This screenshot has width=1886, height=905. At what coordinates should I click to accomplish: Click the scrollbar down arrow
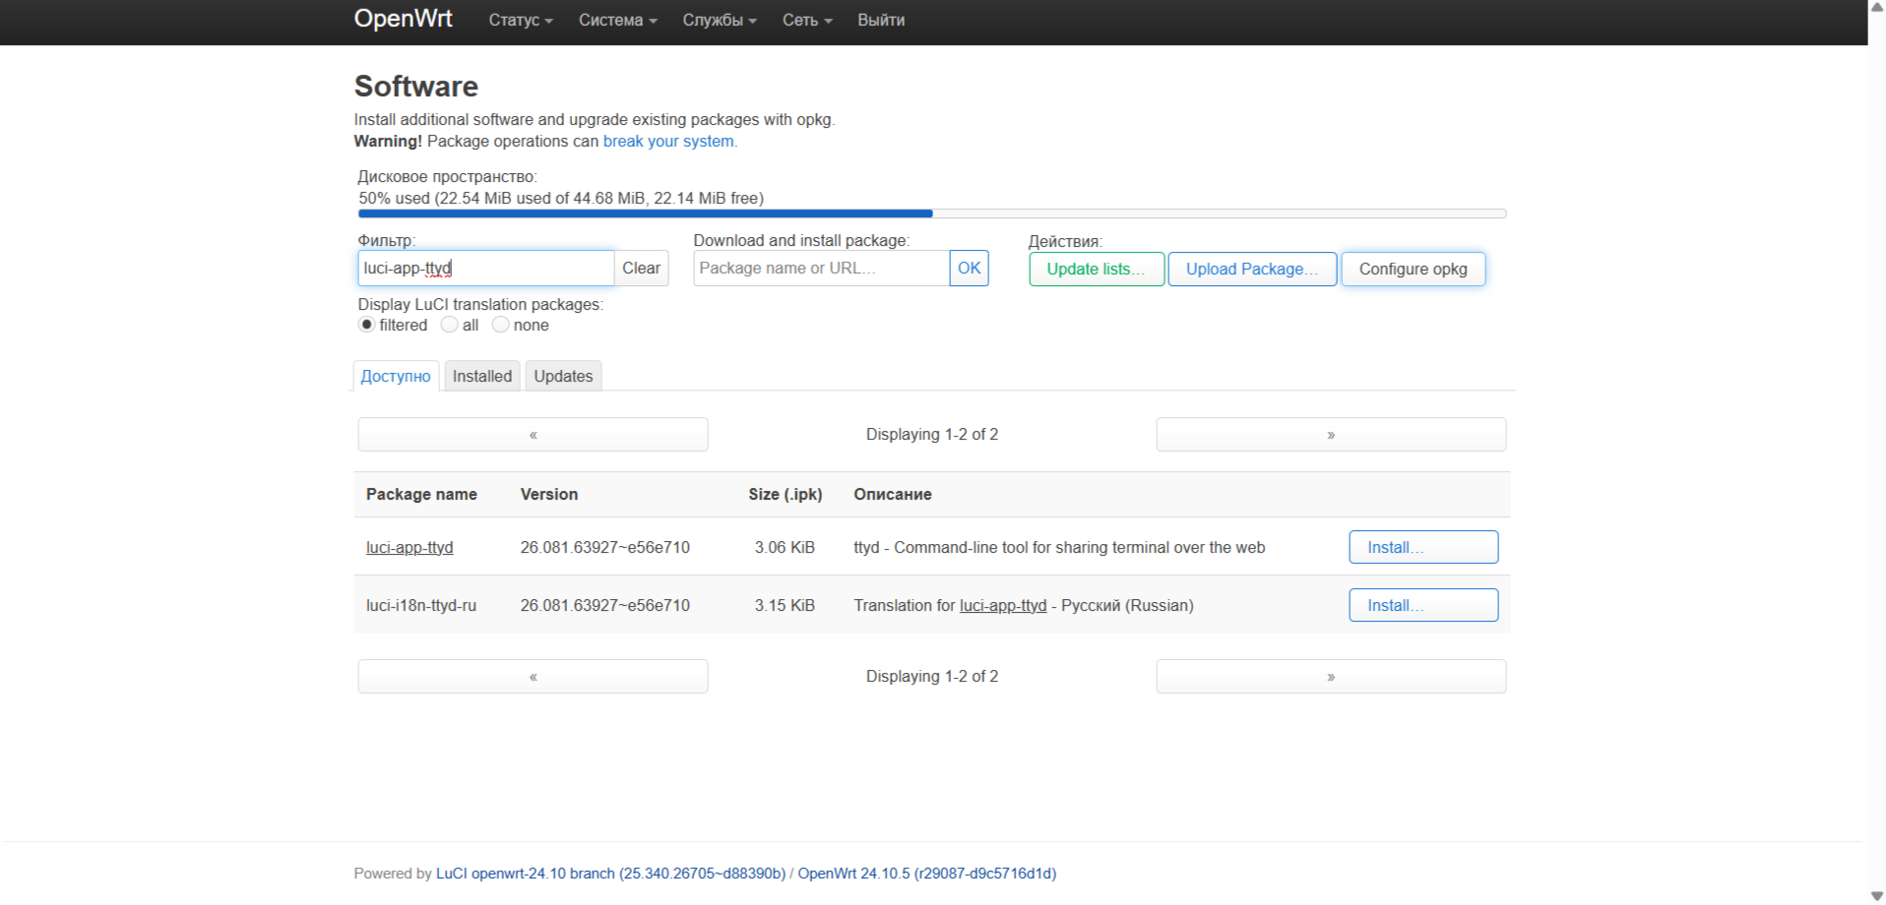click(x=1876, y=896)
